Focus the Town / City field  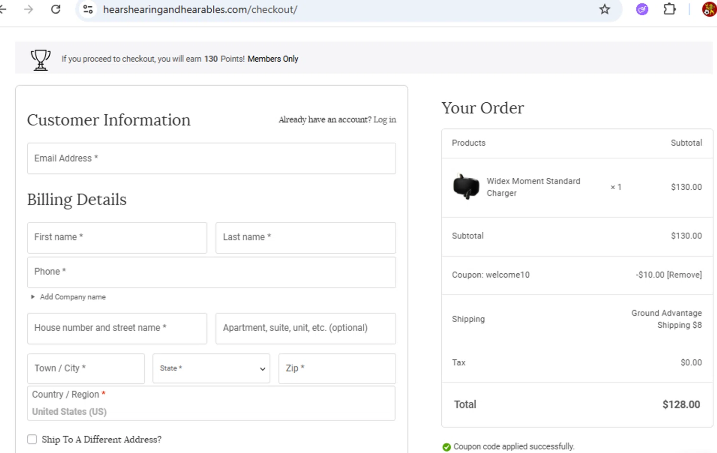[x=86, y=368]
